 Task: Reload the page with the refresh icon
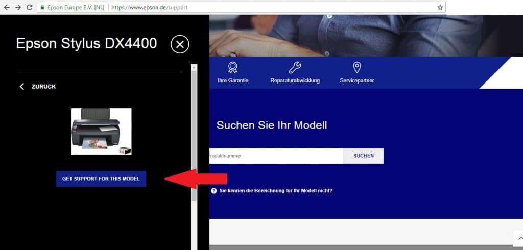tap(29, 7)
